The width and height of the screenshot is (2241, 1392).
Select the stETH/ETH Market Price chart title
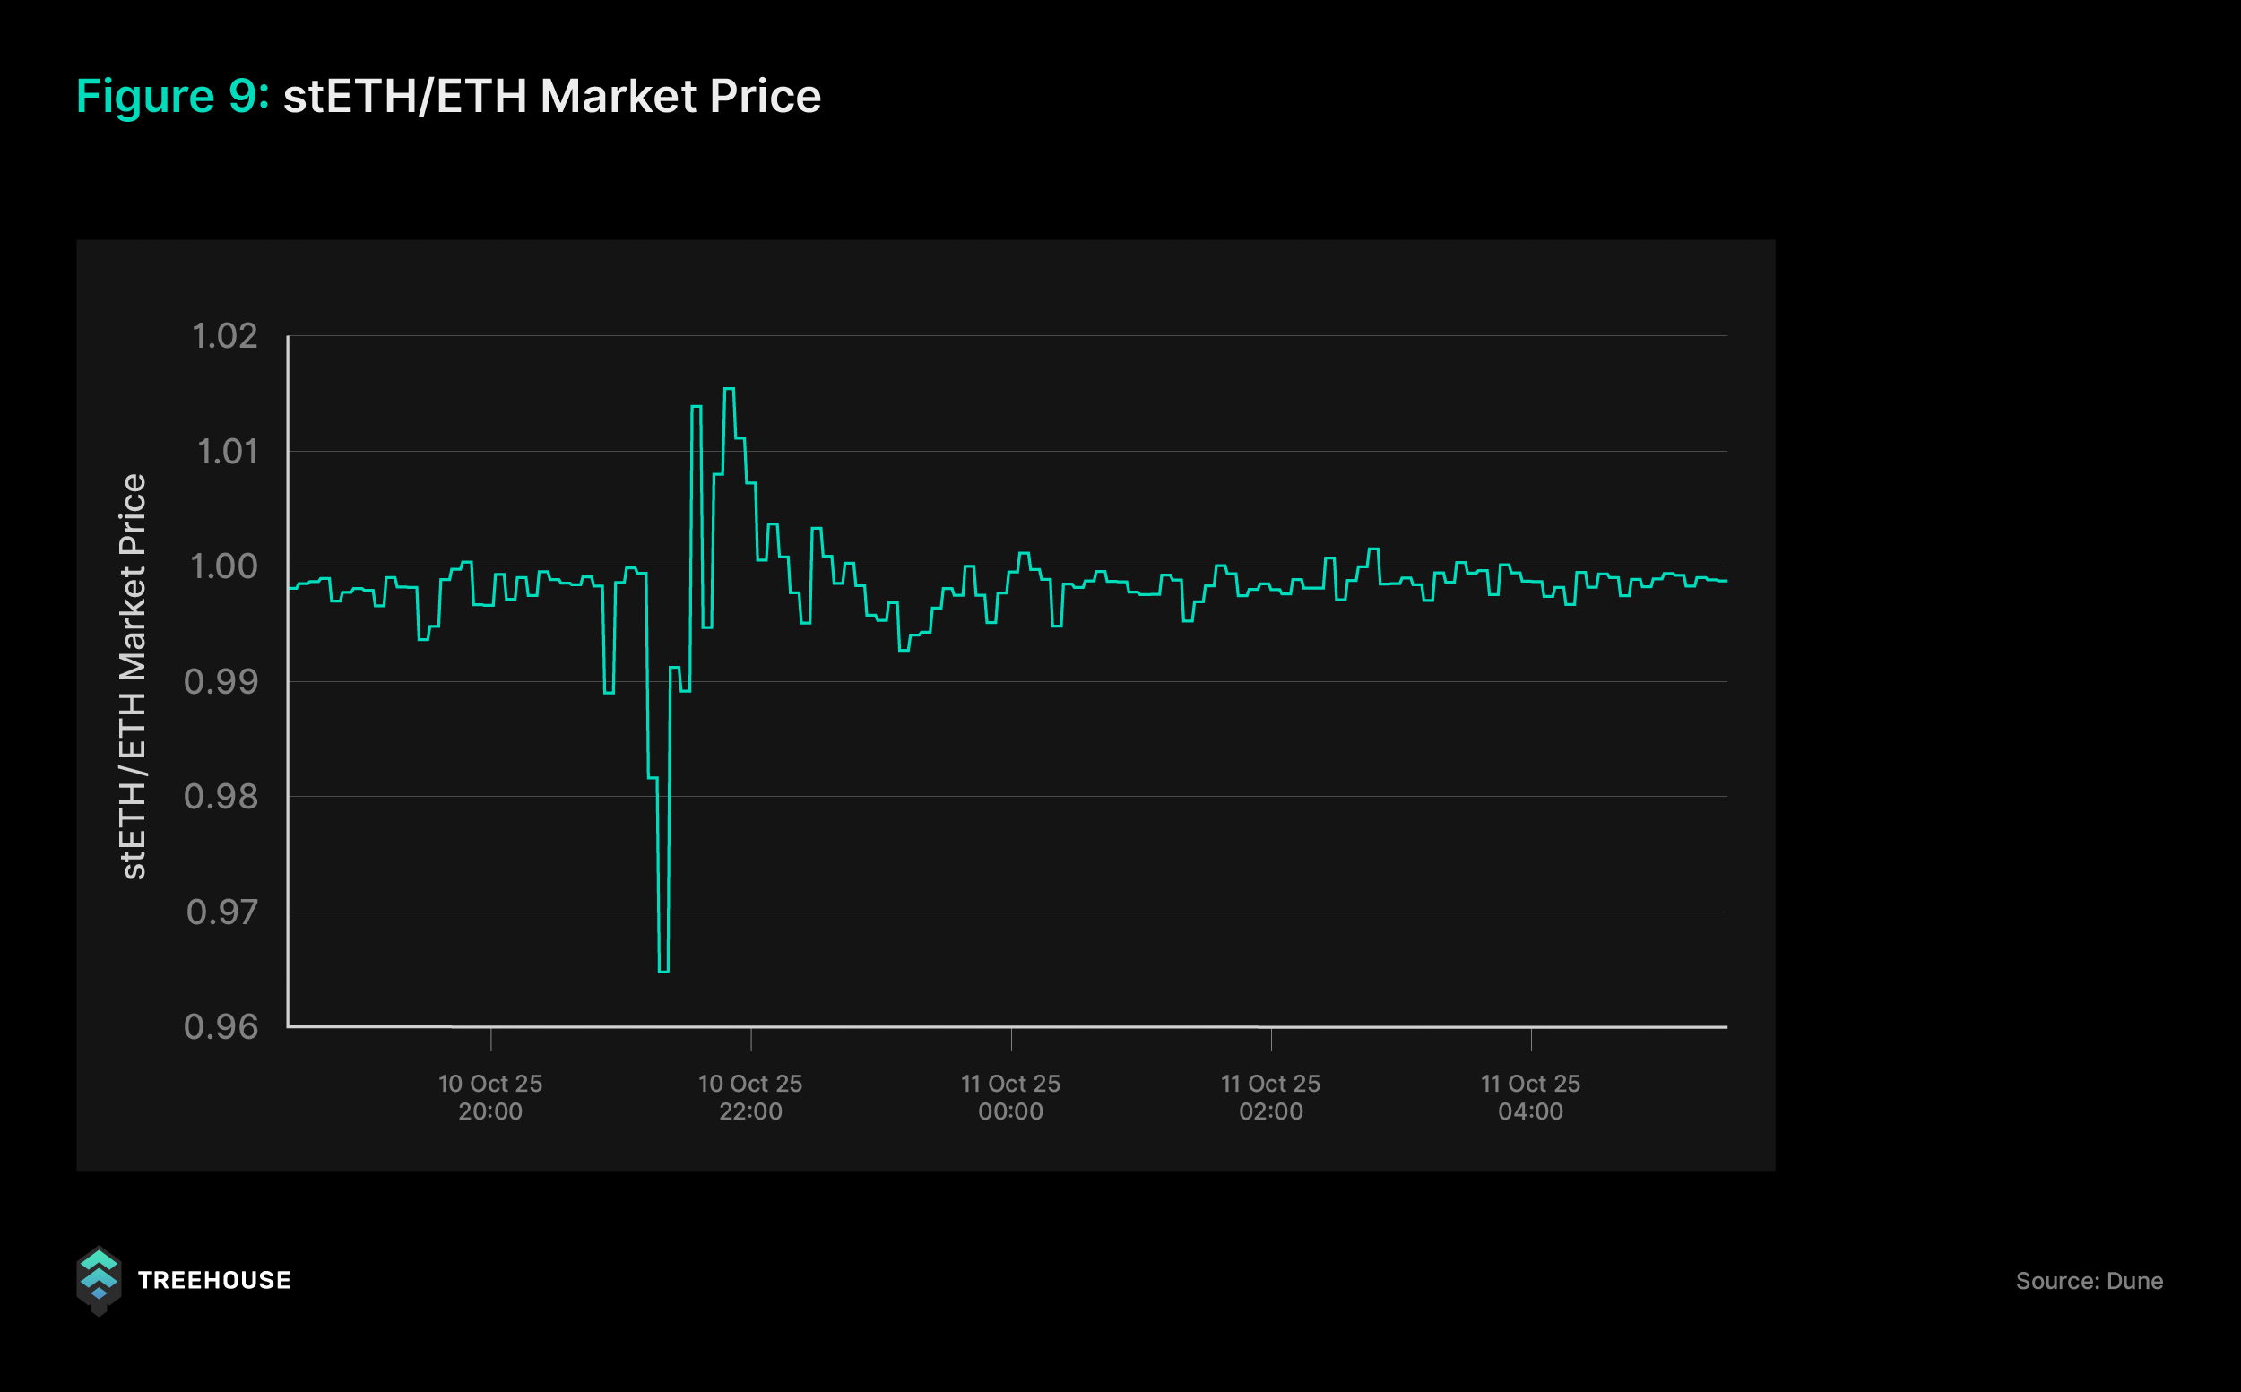pos(551,96)
